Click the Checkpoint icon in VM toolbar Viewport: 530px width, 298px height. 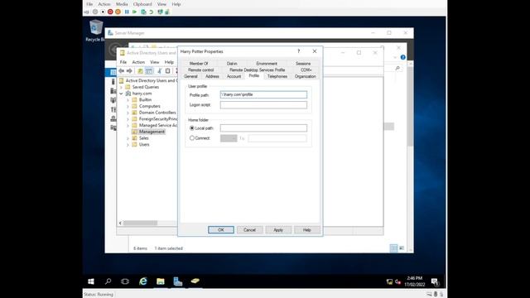pos(143,12)
